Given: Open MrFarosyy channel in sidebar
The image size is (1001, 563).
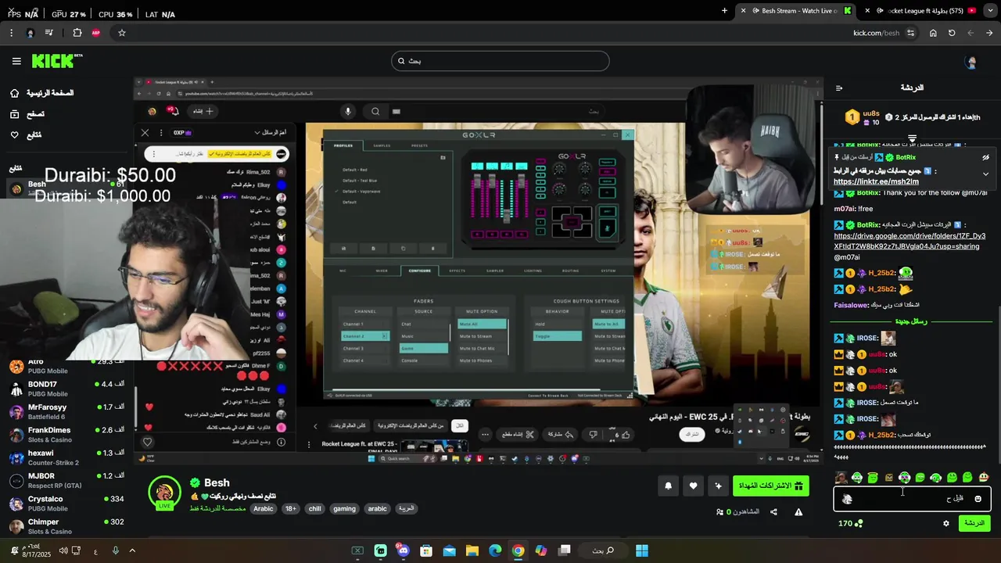Looking at the screenshot, I should pos(66,411).
